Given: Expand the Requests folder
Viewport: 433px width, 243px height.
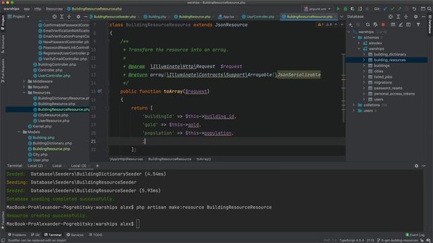Looking at the screenshot, I should 24,87.
